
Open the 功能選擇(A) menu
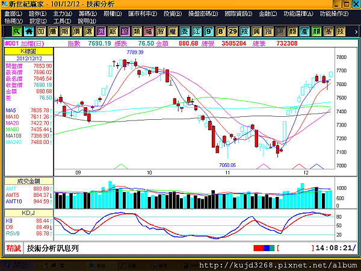(298, 14)
